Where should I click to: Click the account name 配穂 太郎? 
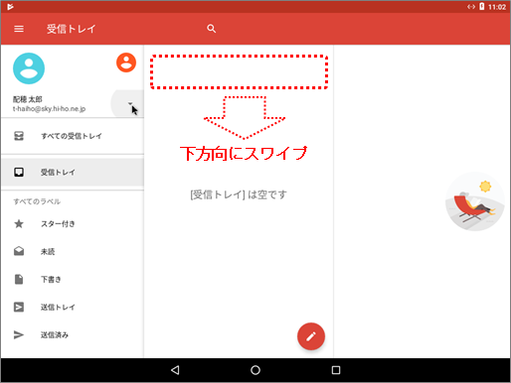click(x=28, y=99)
